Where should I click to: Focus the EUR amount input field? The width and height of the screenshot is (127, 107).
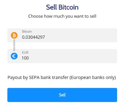coord(62,56)
